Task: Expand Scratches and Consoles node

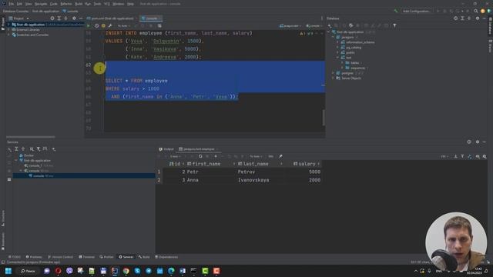Action: 8,35
